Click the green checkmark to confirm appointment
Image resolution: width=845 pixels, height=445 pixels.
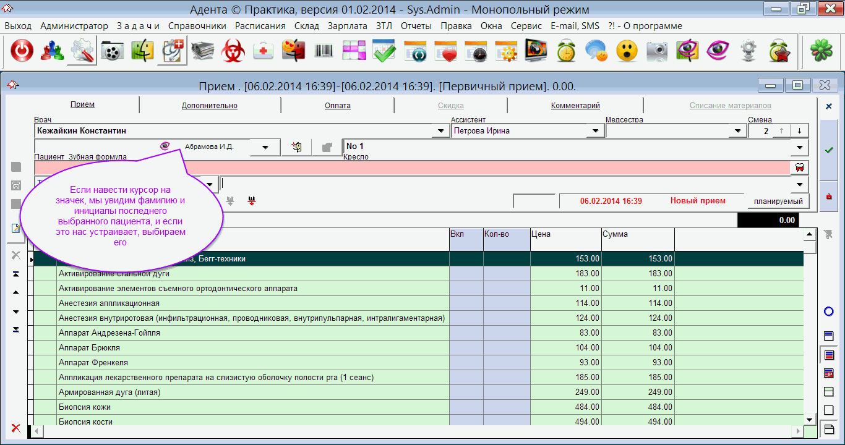pyautogui.click(x=829, y=150)
